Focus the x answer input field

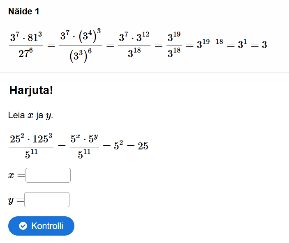pyautogui.click(x=48, y=175)
